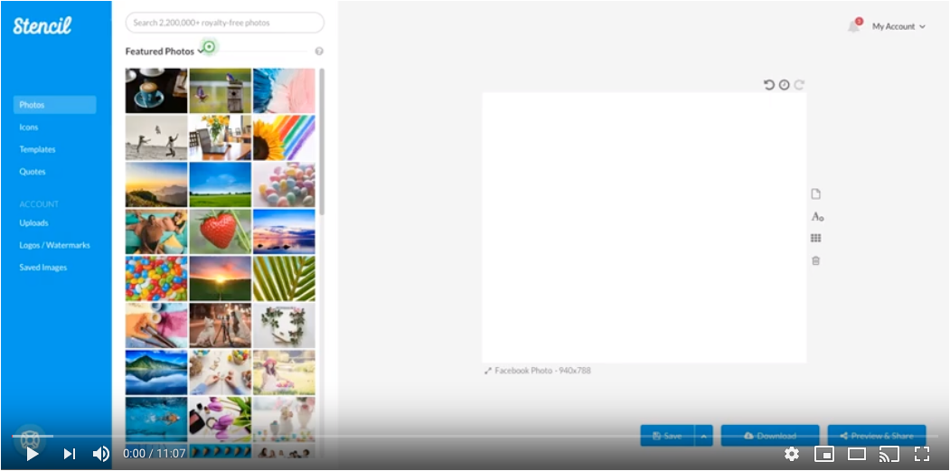
Task: Mute the video volume
Action: (100, 454)
